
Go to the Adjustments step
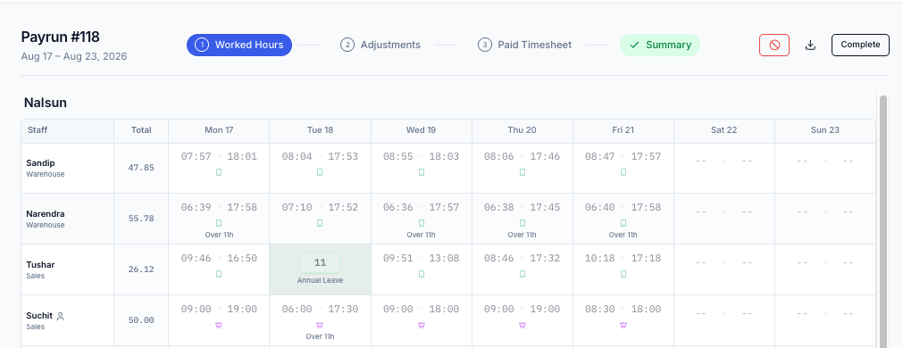380,45
